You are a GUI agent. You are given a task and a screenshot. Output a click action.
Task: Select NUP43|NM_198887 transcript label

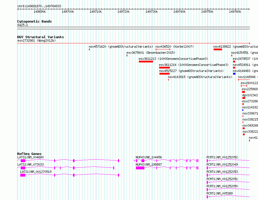click(x=149, y=164)
